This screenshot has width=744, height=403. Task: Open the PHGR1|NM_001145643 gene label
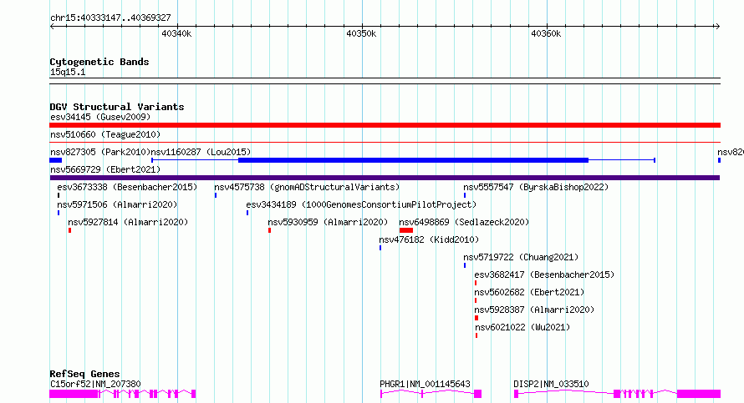[x=425, y=384]
